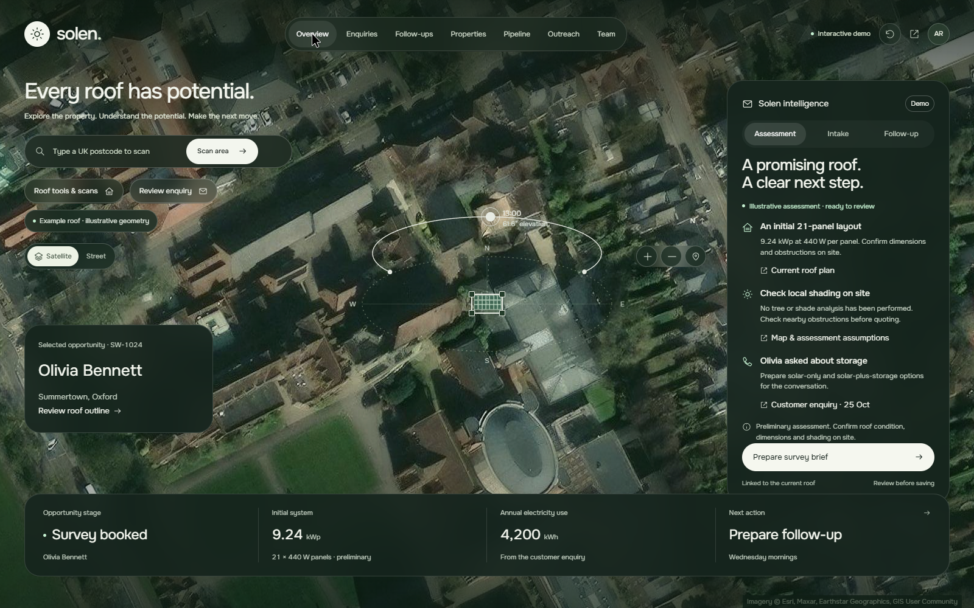This screenshot has height=608, width=974.
Task: Click the Scan area button
Action: coord(222,151)
